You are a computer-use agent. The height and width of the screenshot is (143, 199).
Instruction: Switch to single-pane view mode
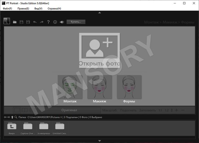[17, 110]
